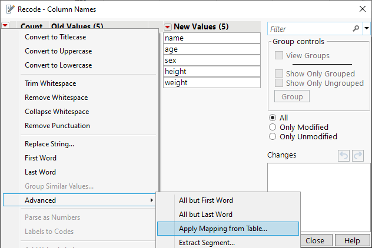Choose Apply Mapping from Table

[222, 229]
